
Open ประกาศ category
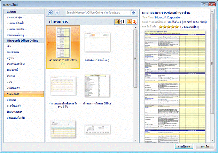[x=11, y=100]
